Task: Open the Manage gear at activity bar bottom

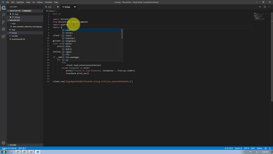Action: [x=3, y=143]
